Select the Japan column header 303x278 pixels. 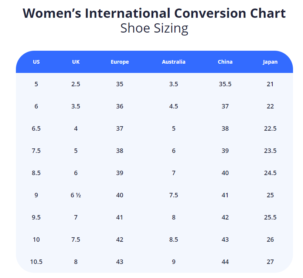click(270, 62)
